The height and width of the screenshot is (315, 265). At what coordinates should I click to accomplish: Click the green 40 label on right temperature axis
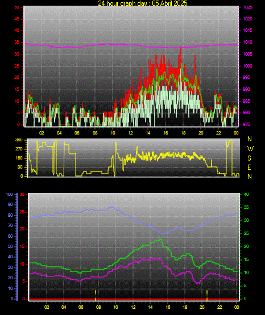pyautogui.click(x=246, y=195)
